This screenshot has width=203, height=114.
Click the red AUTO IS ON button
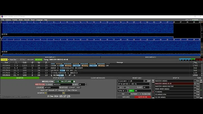[x=143, y=97]
